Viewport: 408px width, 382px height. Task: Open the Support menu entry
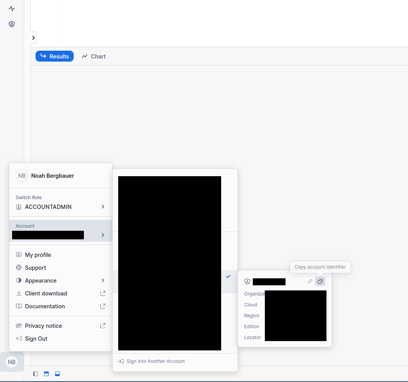[x=35, y=268]
